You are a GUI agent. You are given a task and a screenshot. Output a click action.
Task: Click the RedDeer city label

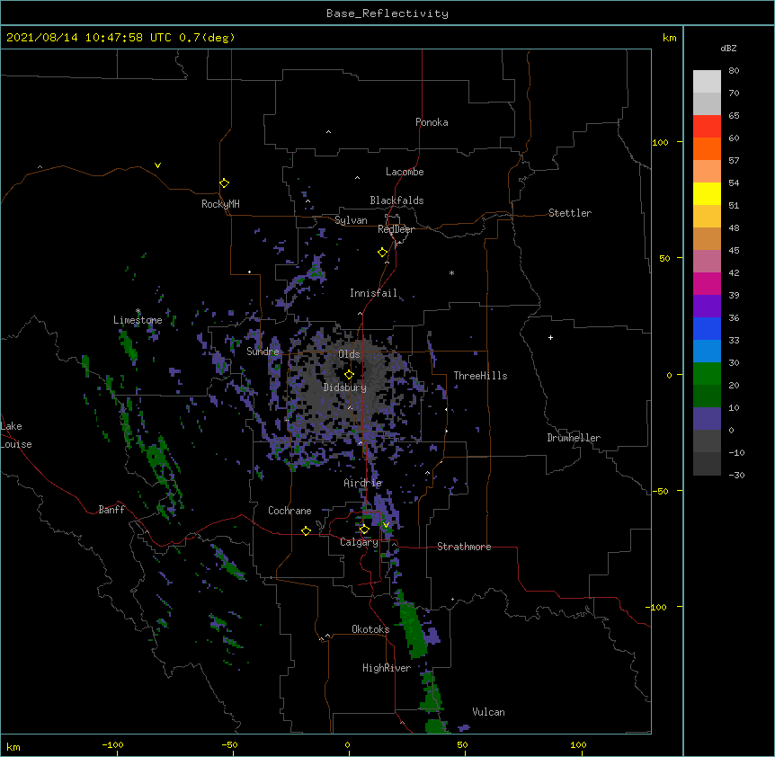pyautogui.click(x=396, y=229)
